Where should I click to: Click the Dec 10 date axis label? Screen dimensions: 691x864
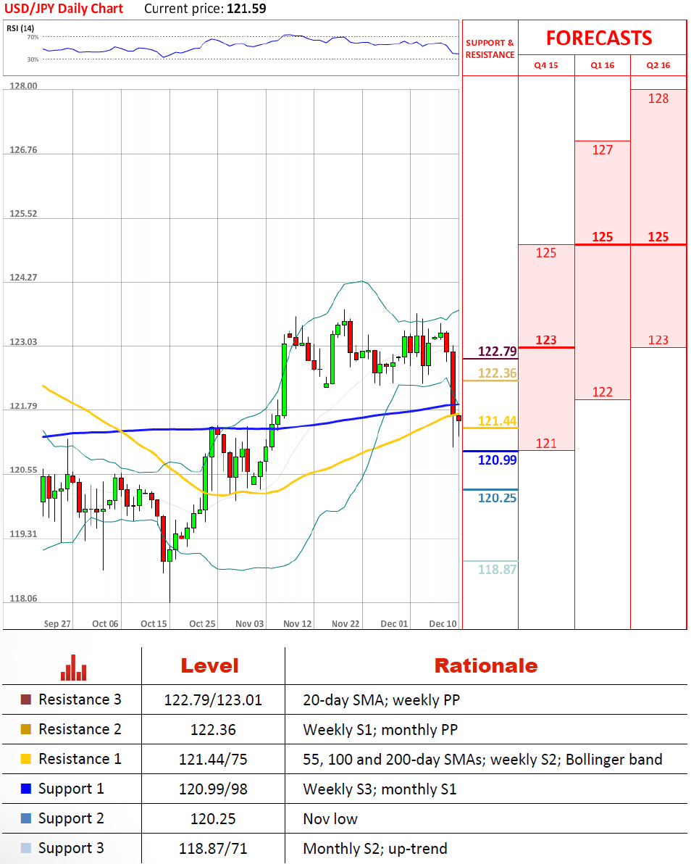tap(443, 624)
